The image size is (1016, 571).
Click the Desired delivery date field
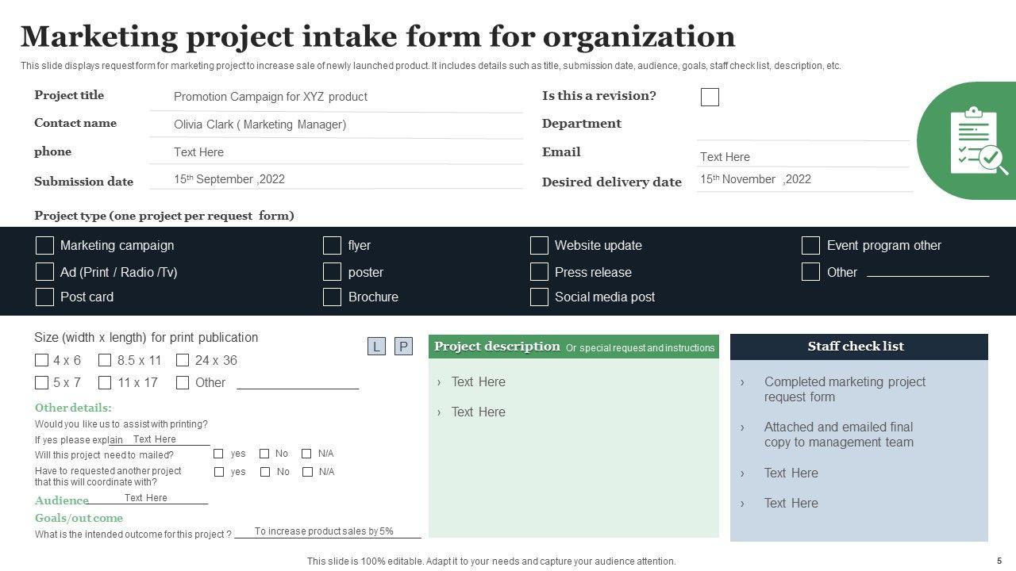pos(803,179)
